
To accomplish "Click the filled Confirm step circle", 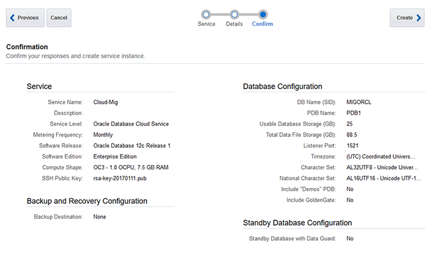I will click(262, 14).
